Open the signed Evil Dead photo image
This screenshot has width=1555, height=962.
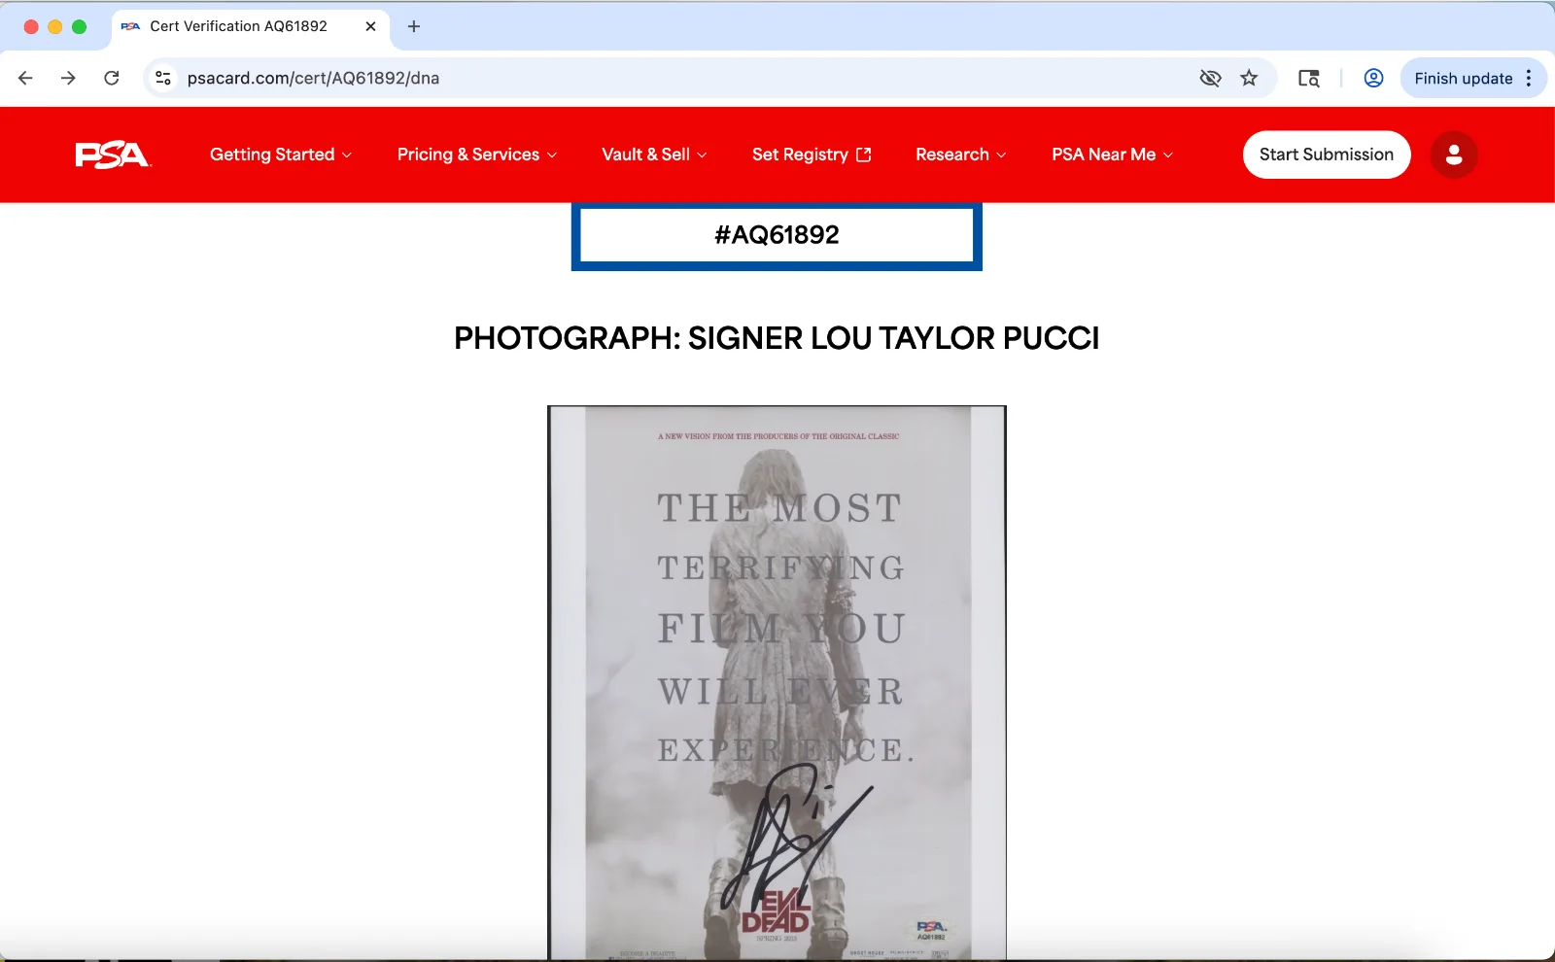pos(777,683)
